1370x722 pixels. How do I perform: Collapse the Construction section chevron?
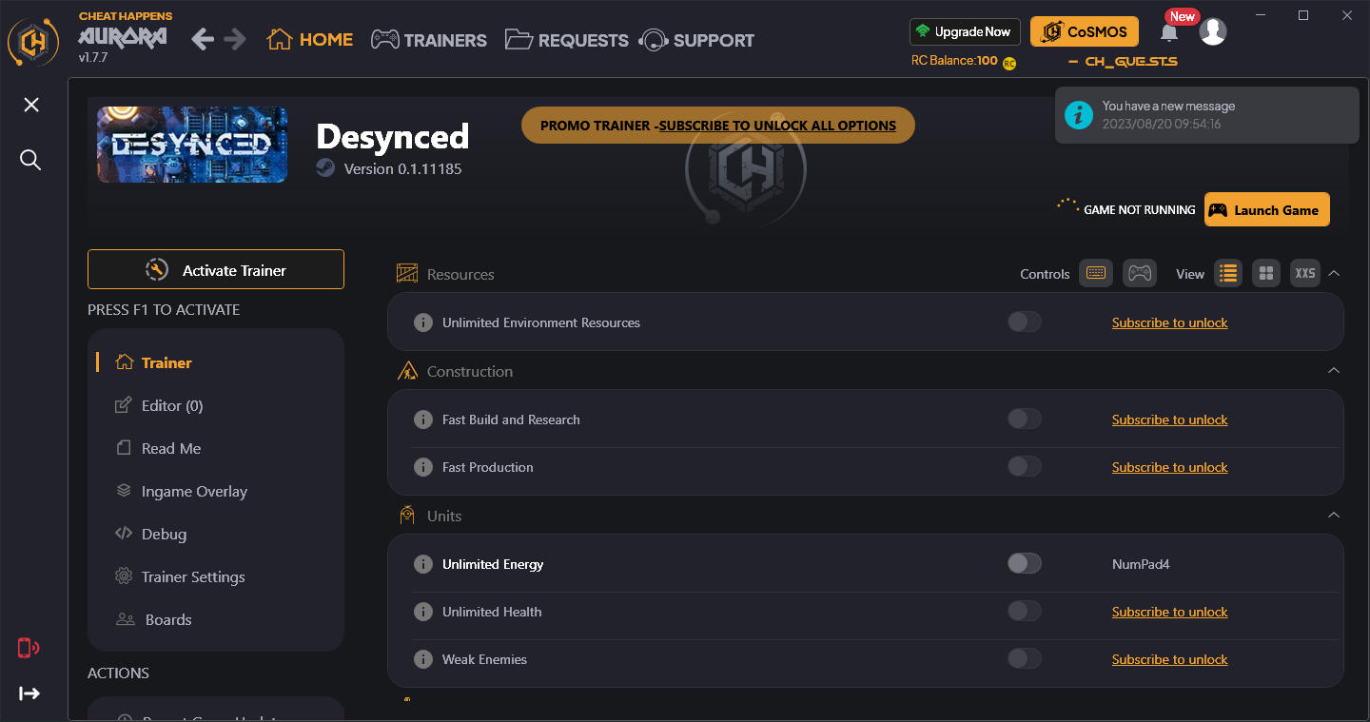1334,370
